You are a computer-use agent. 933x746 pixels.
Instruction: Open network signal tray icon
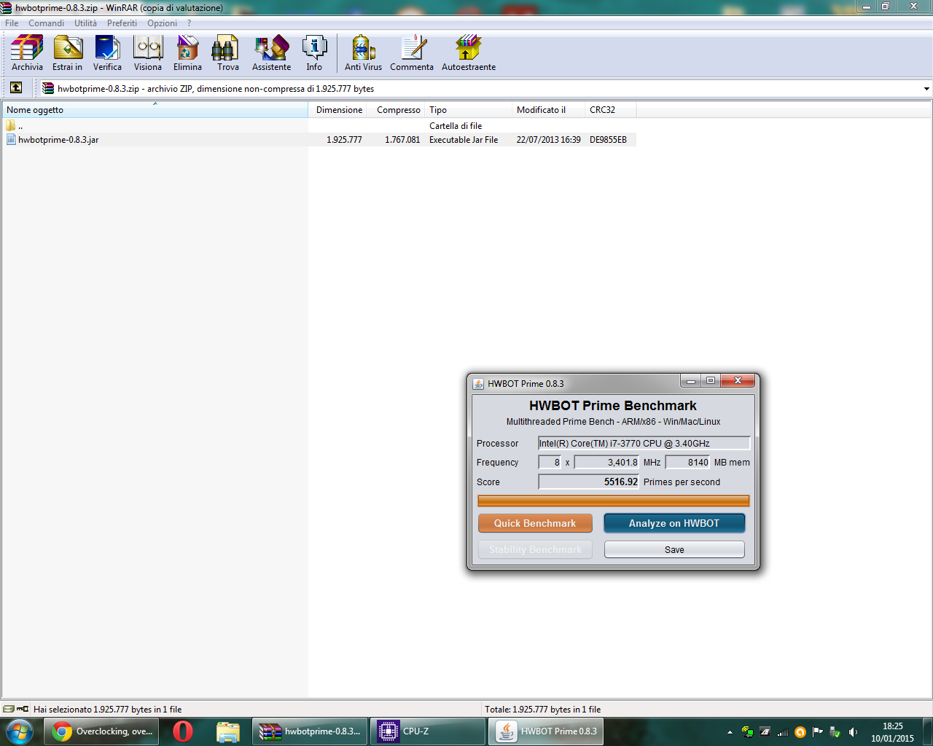point(783,732)
